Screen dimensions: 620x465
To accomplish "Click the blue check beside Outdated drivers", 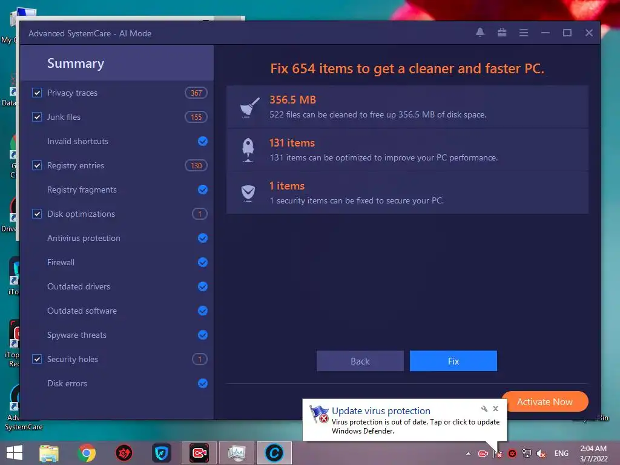I will 202,286.
